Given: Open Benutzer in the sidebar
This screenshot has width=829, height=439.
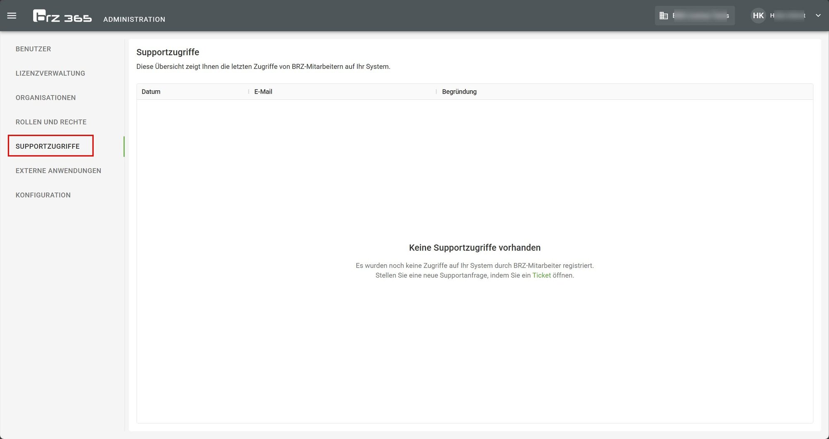Looking at the screenshot, I should [33, 49].
